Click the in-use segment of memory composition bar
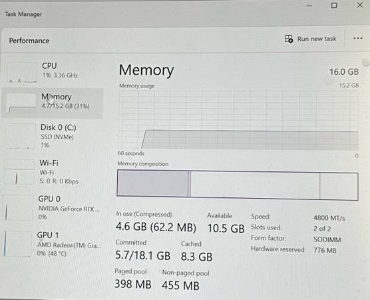Viewport: 370px width, 300px height. (x=152, y=183)
